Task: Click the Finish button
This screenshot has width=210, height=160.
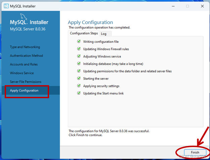Action: [x=195, y=152]
